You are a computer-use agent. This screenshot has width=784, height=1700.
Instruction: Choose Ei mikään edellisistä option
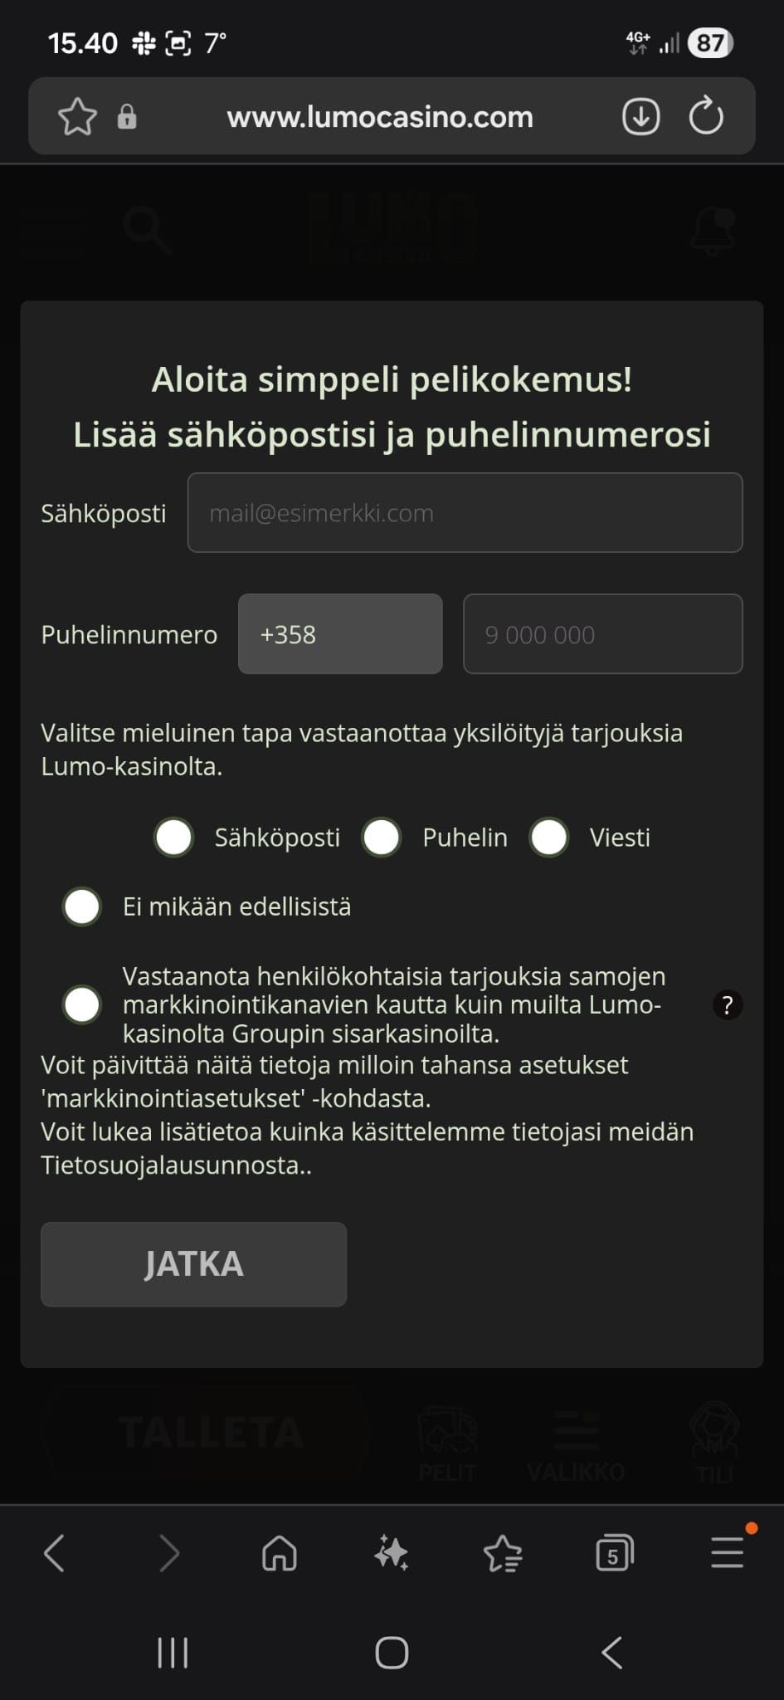pyautogui.click(x=81, y=906)
